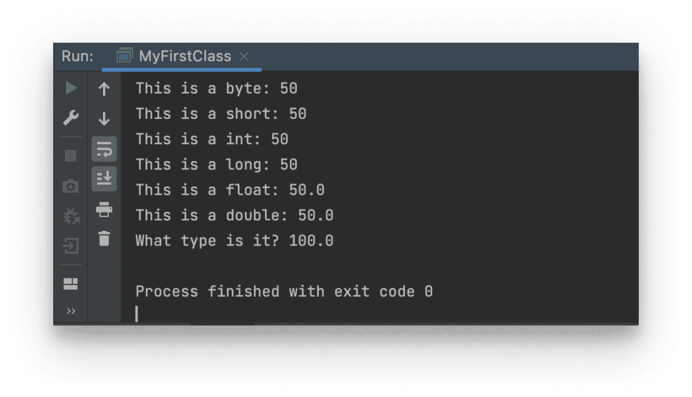The height and width of the screenshot is (397, 692).
Task: Click the Exit door-arrow icon
Action: [71, 246]
